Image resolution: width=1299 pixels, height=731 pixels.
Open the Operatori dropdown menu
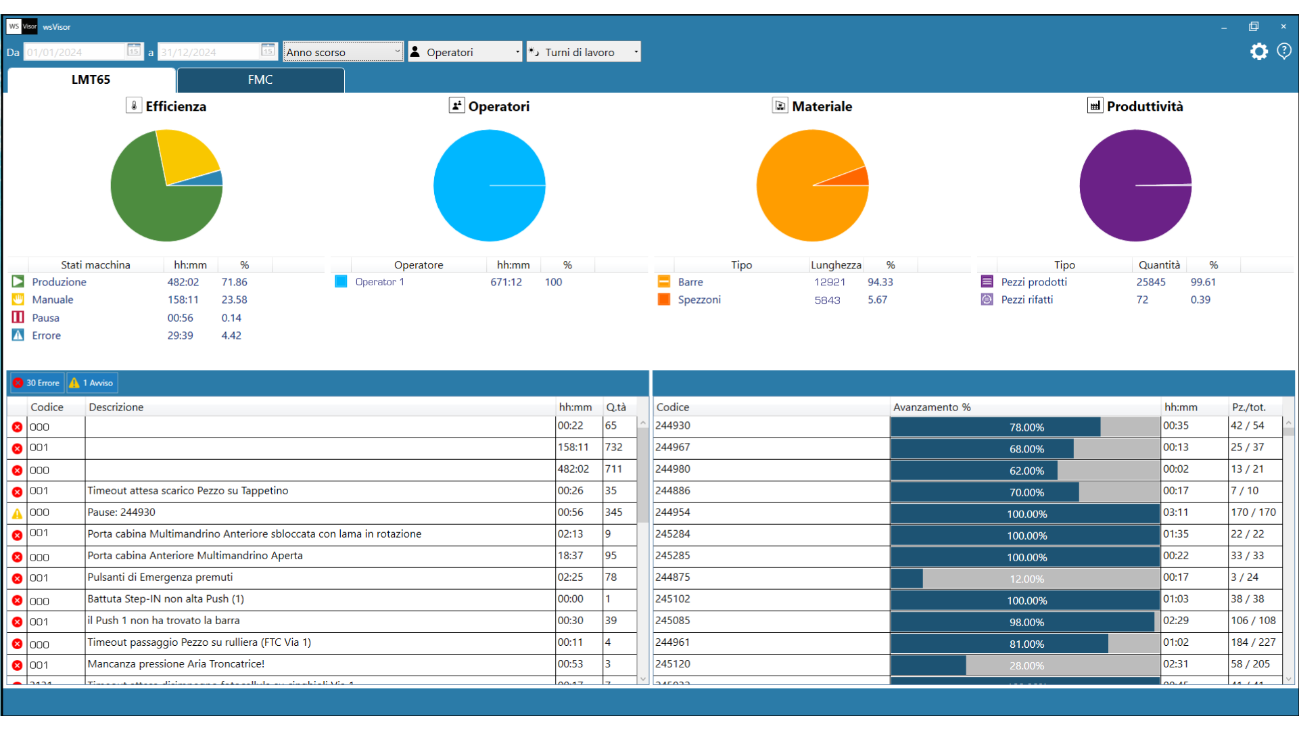[x=465, y=52]
